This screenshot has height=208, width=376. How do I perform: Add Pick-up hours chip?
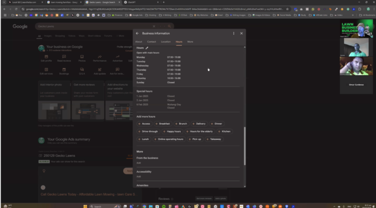click(195, 139)
